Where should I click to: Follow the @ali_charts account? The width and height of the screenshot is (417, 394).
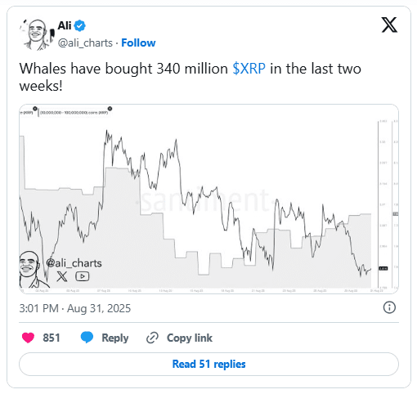coord(138,43)
